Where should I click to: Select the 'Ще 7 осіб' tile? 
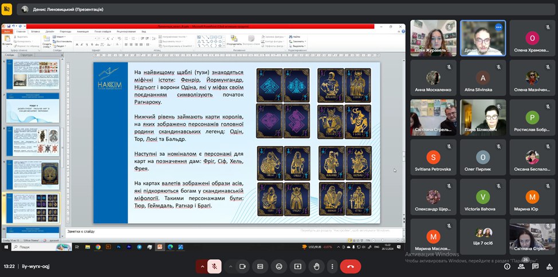483,236
